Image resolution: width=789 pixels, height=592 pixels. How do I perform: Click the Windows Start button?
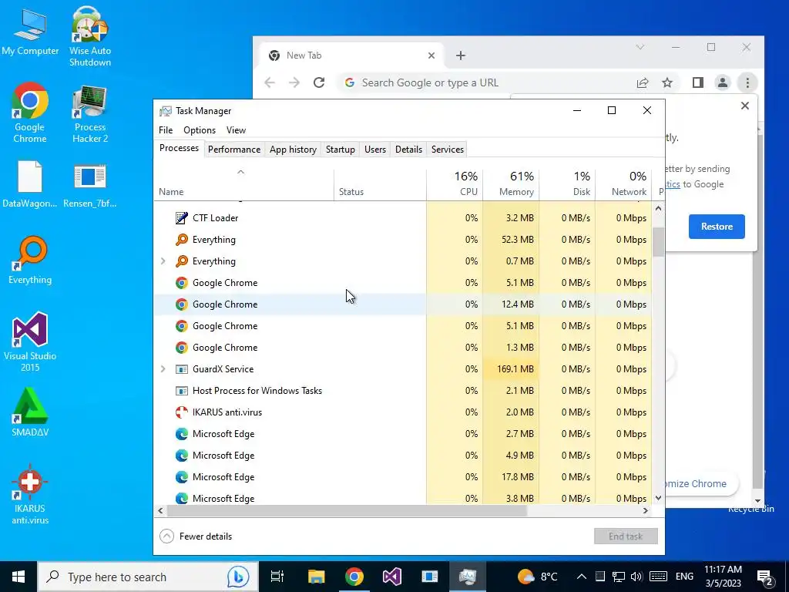[x=18, y=577]
